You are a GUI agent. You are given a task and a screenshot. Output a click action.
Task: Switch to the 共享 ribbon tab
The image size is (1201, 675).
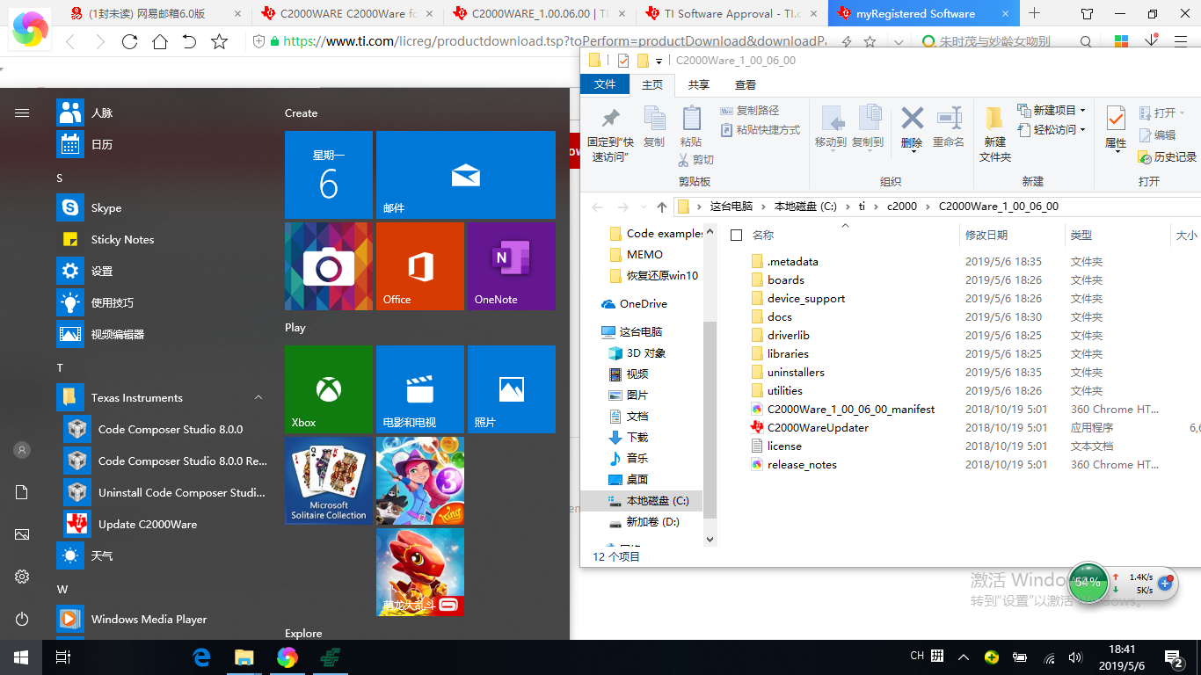699,84
